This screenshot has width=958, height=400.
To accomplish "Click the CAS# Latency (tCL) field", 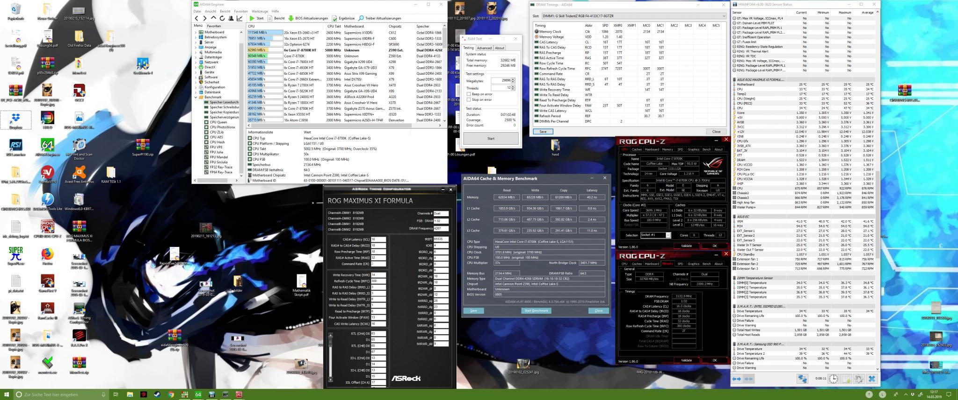I will pyautogui.click(x=378, y=239).
